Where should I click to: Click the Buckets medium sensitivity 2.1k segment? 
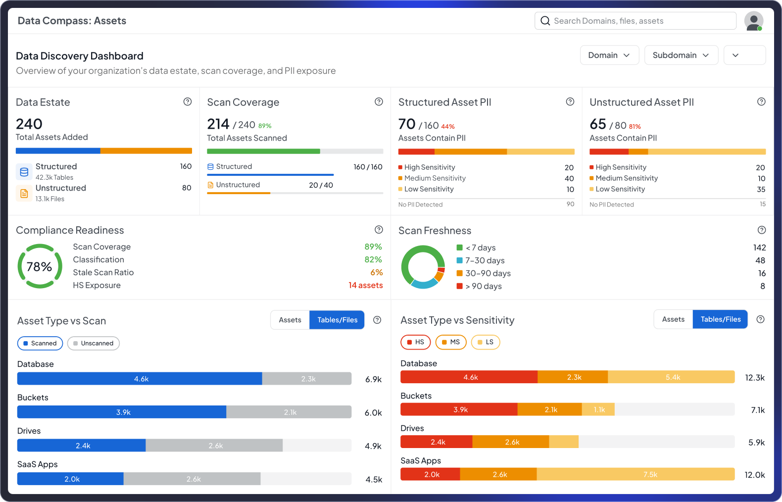[550, 409]
